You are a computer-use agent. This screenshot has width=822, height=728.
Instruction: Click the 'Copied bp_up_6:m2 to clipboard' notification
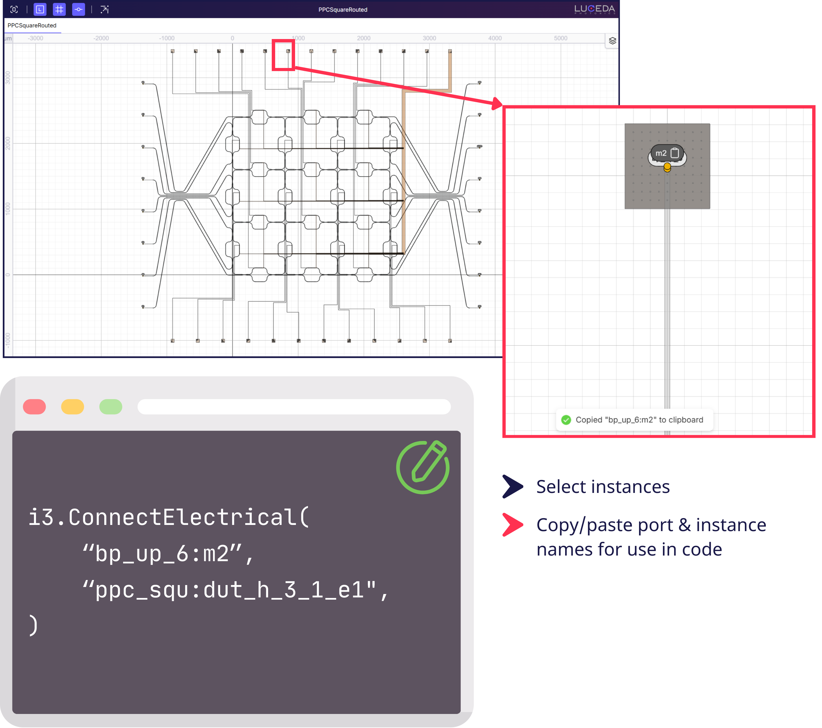point(639,420)
